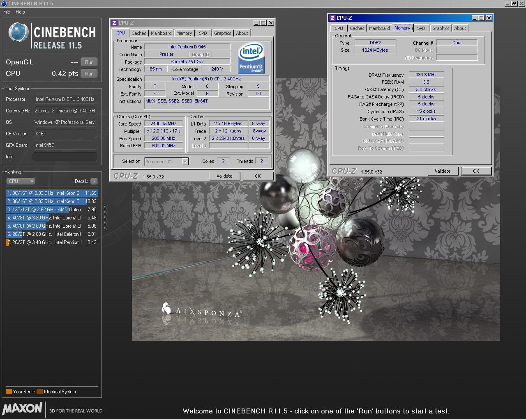Select the 12C/12T @ 2.62 GHz AMD row

point(52,210)
